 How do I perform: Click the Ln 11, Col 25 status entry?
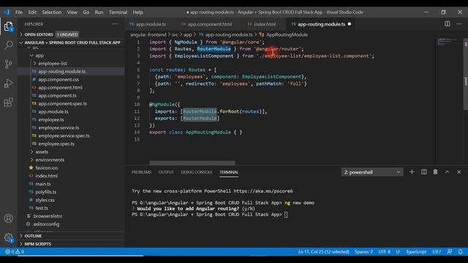pos(323,251)
